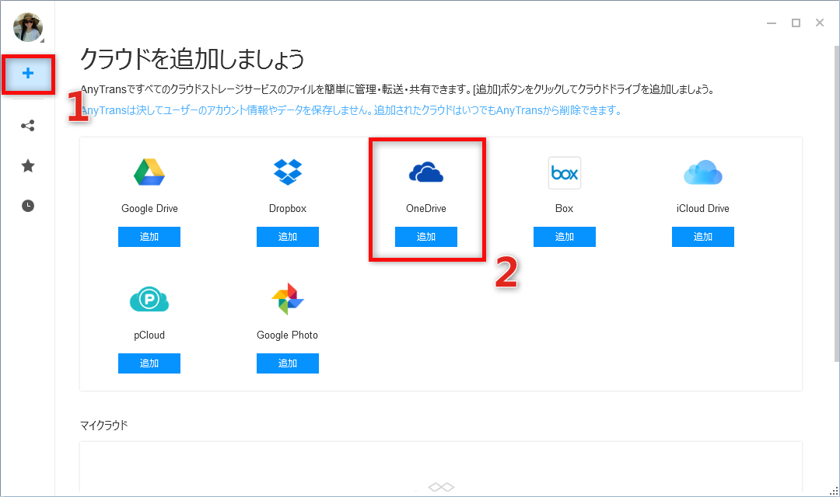This screenshot has height=497, width=840.
Task: Select the plus add-cloud sidebar icon
Action: [28, 73]
